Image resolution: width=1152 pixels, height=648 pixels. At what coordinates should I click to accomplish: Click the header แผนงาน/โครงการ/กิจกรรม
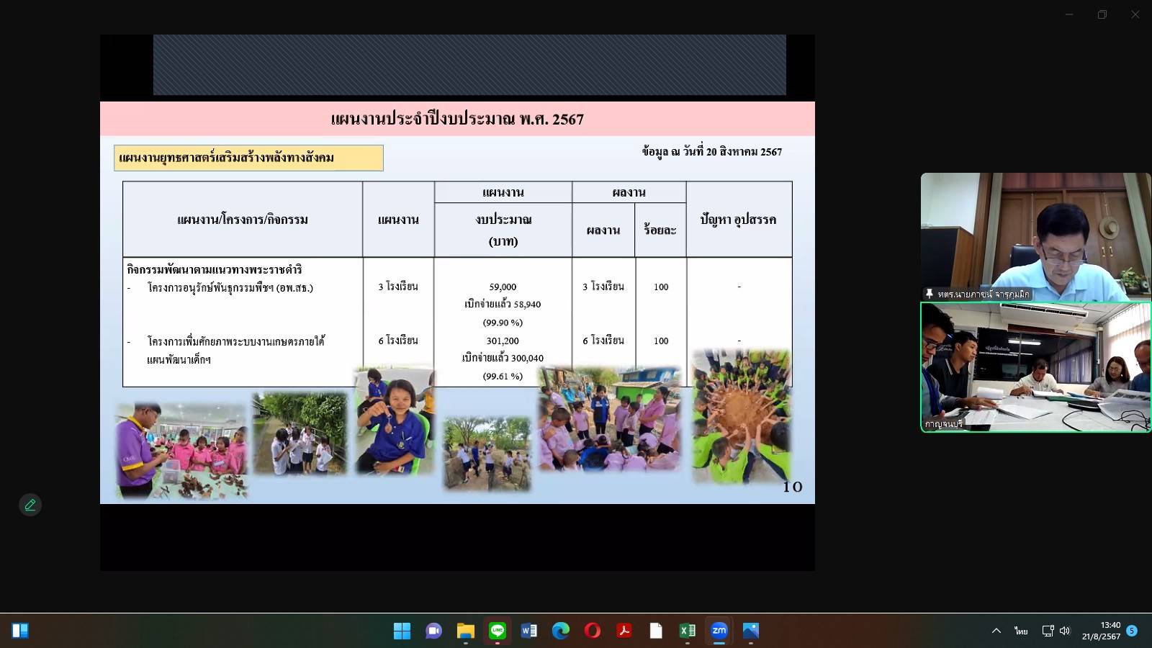click(x=243, y=220)
